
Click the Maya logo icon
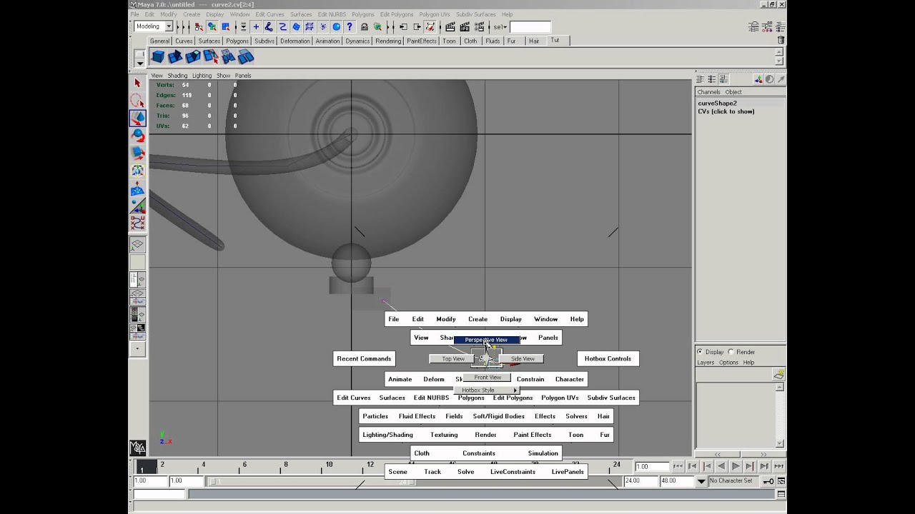[x=138, y=448]
